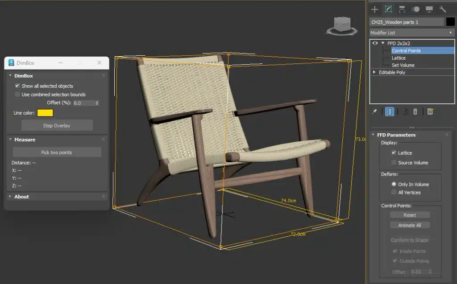Select Only In Volume radio button

tap(394, 184)
